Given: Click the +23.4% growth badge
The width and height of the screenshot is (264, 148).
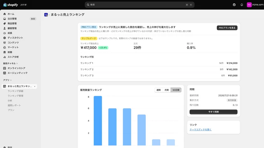Looking at the screenshot, I should click(x=103, y=48).
